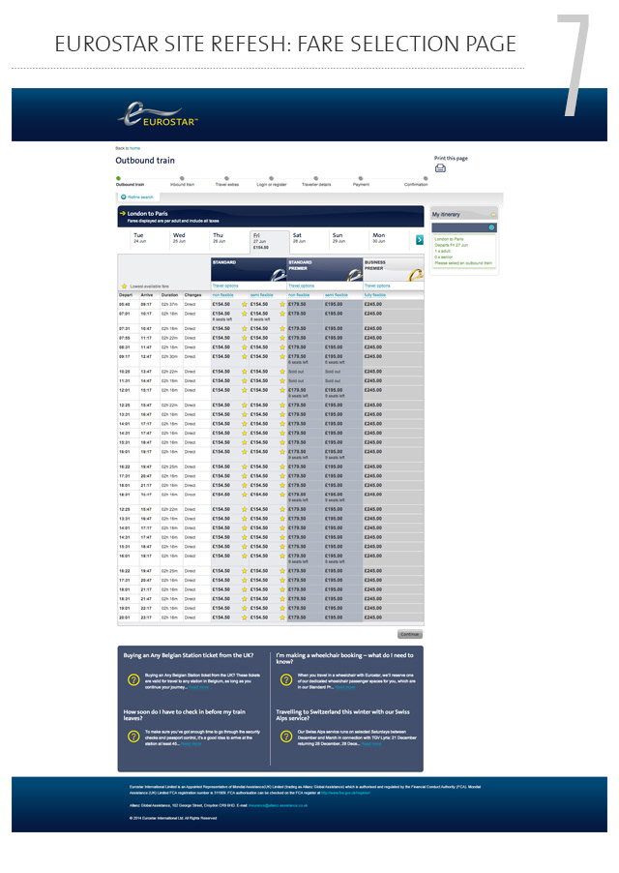Select the Tue 24 Jun date tab
This screenshot has height=873, width=619.
[x=139, y=238]
